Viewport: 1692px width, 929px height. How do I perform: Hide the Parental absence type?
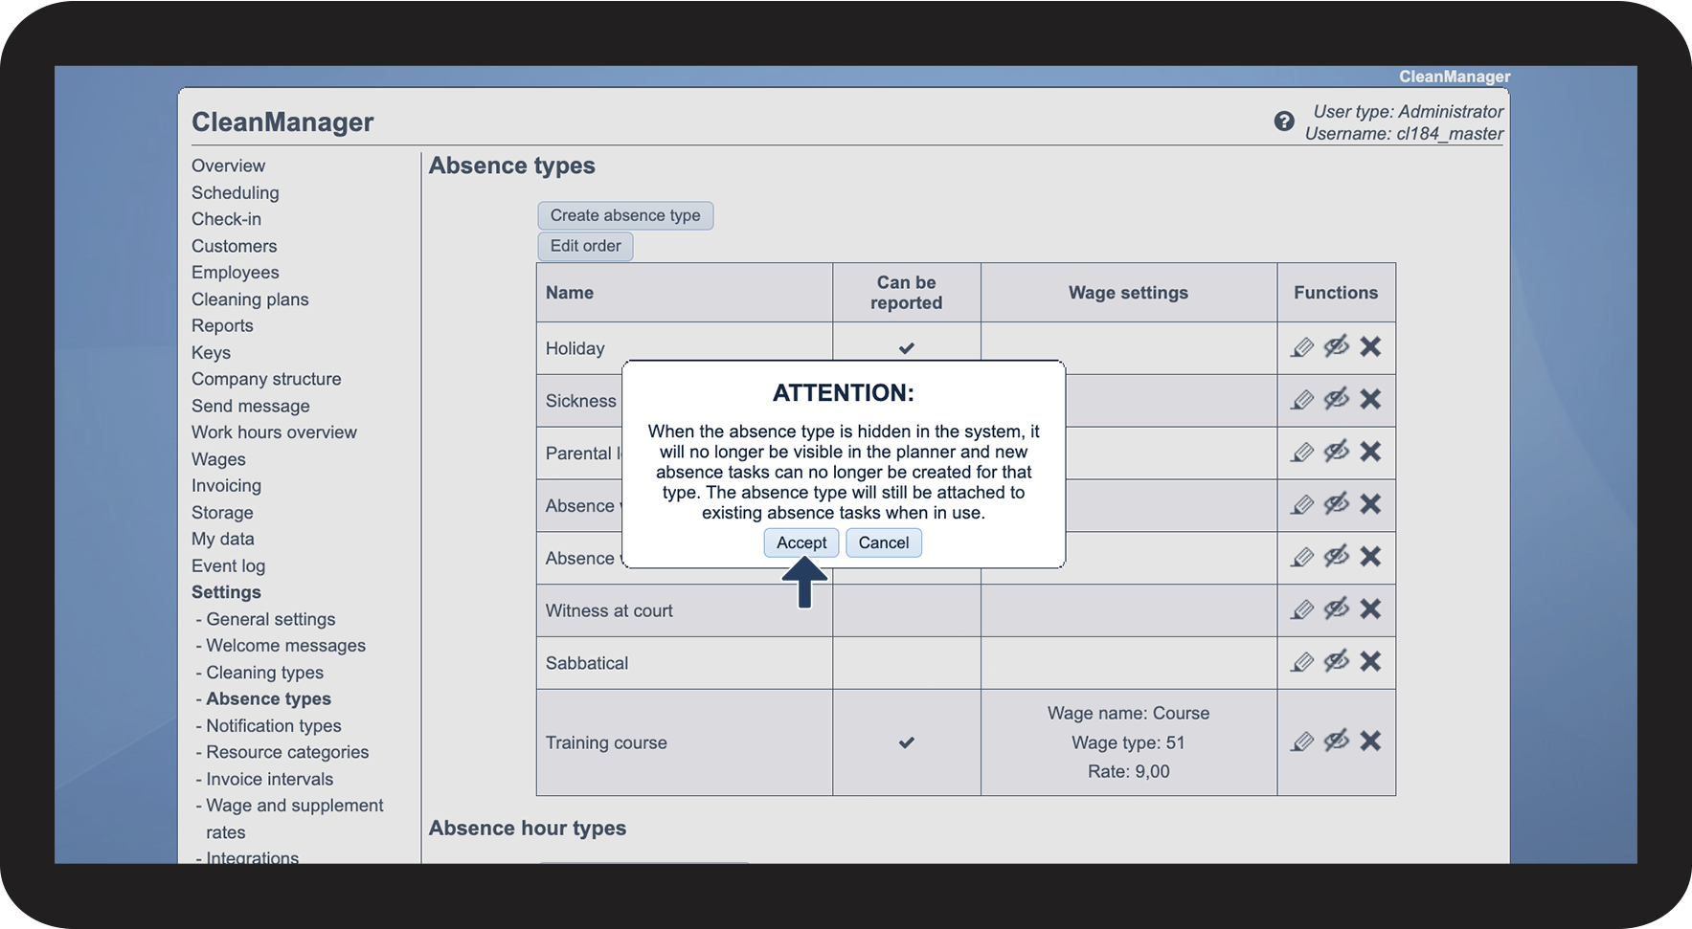coord(1337,452)
